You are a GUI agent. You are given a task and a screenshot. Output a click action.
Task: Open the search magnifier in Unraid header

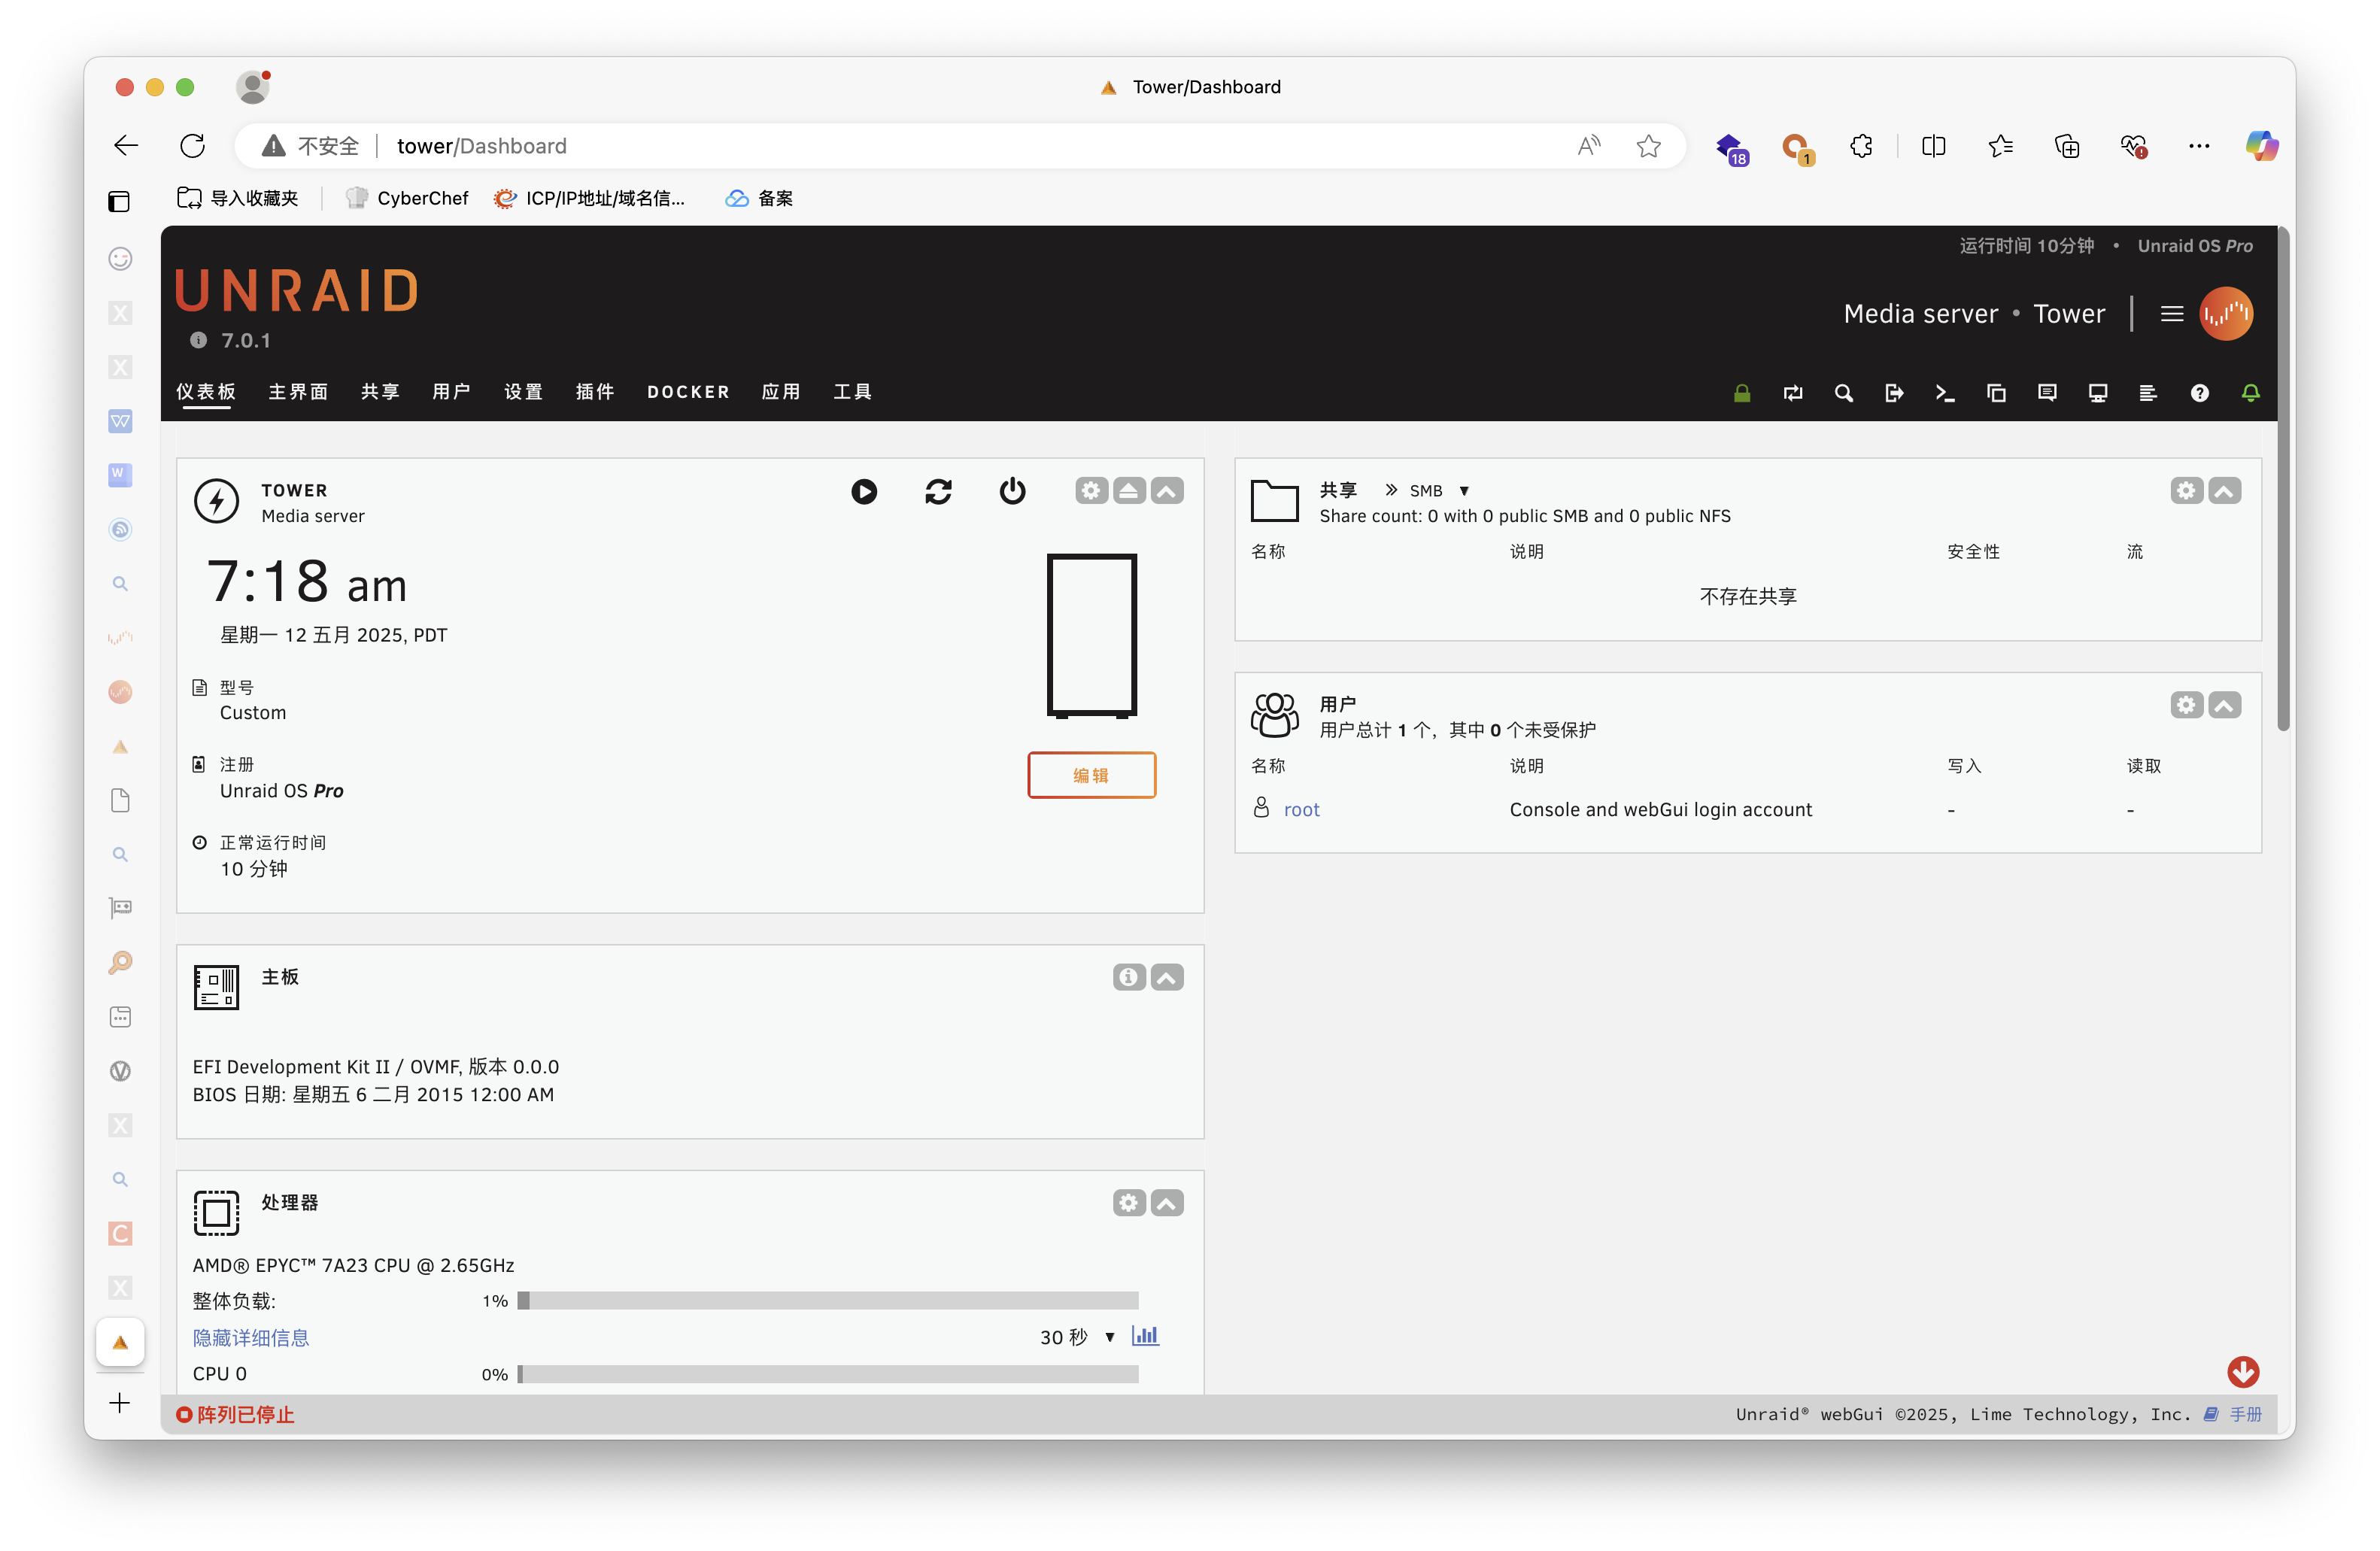tap(1843, 393)
